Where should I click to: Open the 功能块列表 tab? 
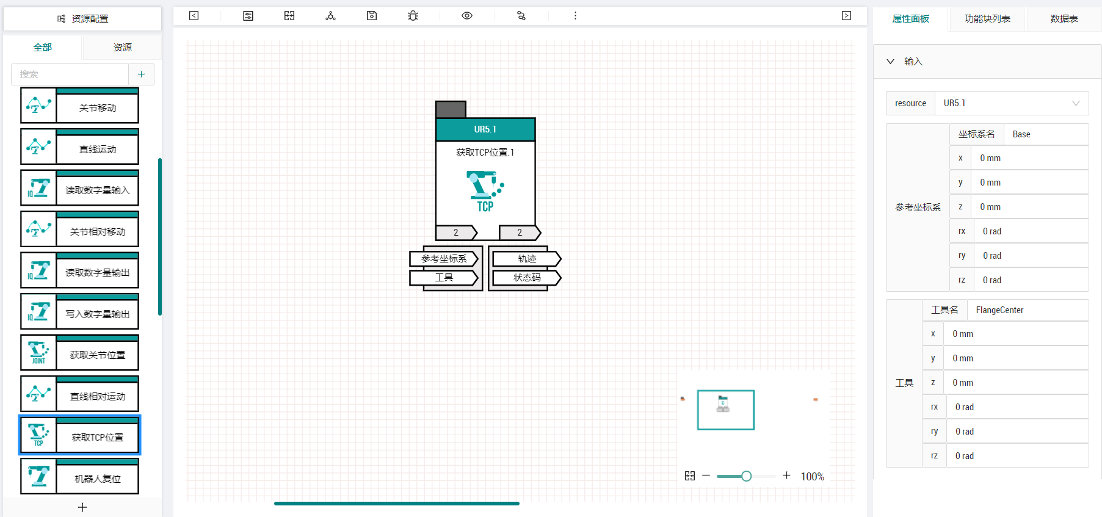(x=987, y=19)
